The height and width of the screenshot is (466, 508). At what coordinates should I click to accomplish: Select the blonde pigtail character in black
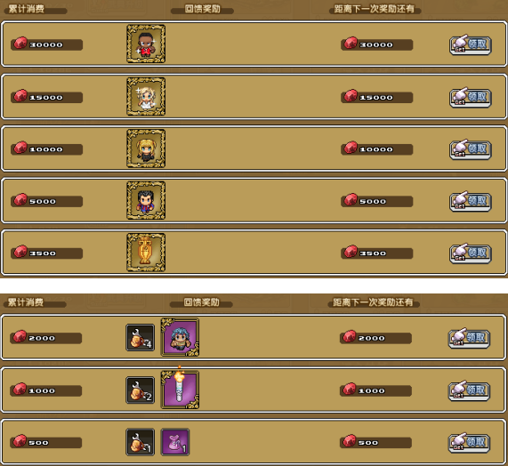click(146, 149)
